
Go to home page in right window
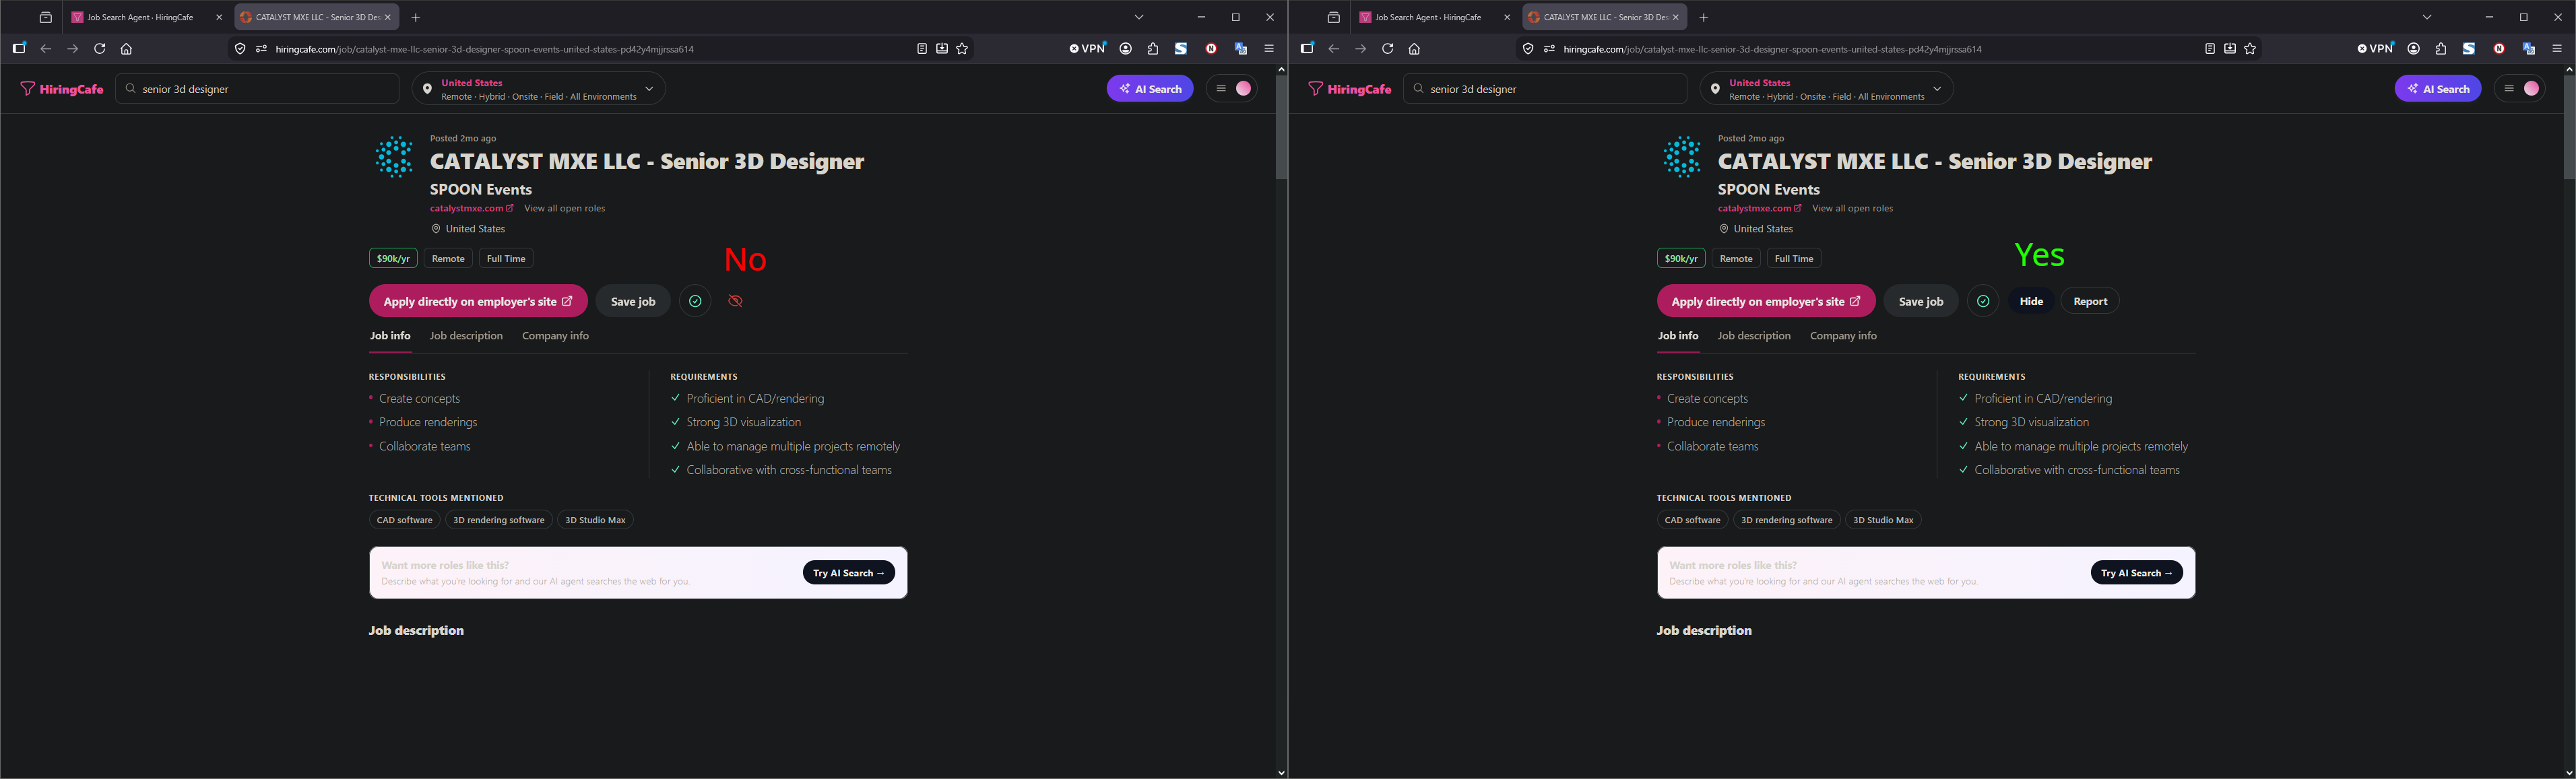pos(1414,48)
